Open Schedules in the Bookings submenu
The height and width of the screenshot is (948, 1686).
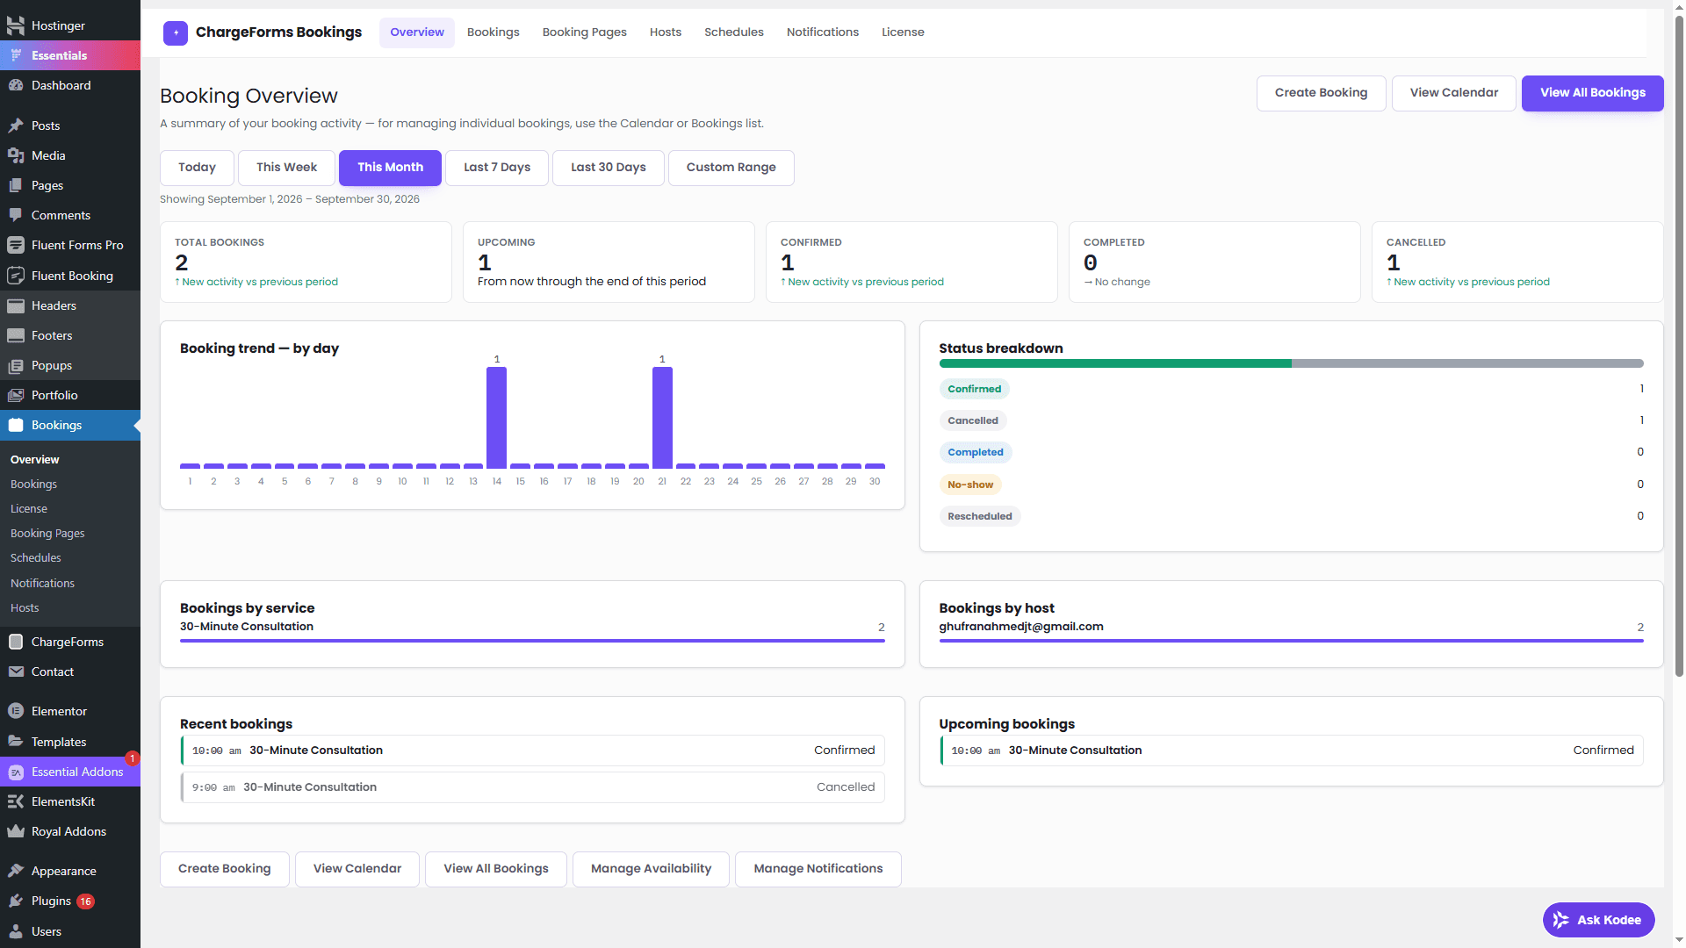pyautogui.click(x=36, y=558)
